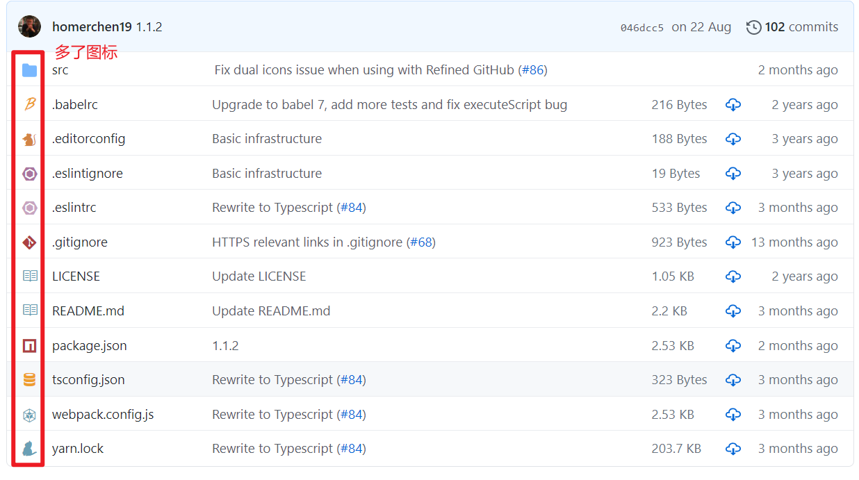This screenshot has height=480, width=859.
Task: Click the download cloud icon for .babelrc
Action: (733, 105)
